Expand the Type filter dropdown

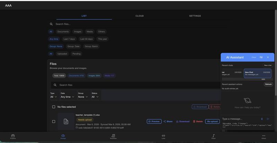54,97
